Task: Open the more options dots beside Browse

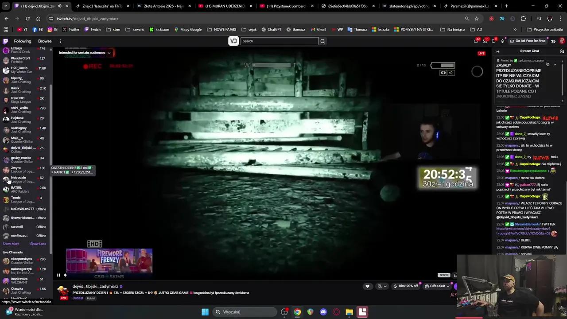Action: [x=60, y=41]
